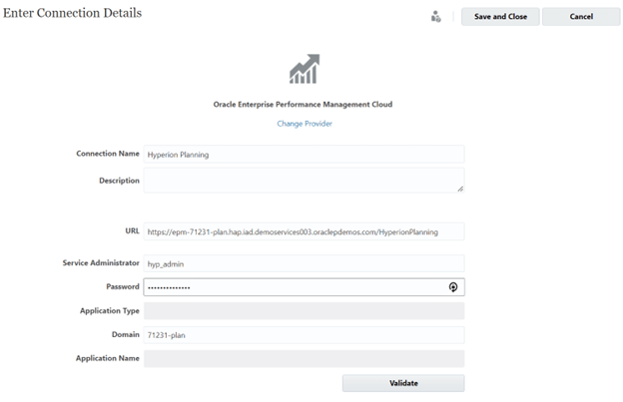Click the Oracle EPM Cloud chart icon
Screen dimensions: 623x402
pos(305,69)
